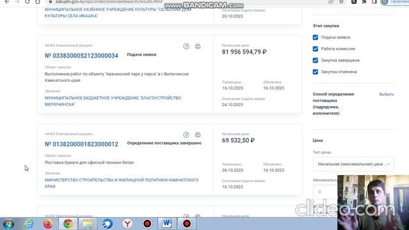Viewport: 409px width, 230px height.
Task: Click the 'Авачинский парк у пирса' object description
Action: tap(116, 77)
